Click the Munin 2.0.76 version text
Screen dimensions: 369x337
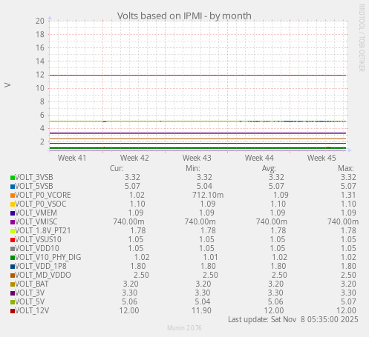tap(184, 328)
